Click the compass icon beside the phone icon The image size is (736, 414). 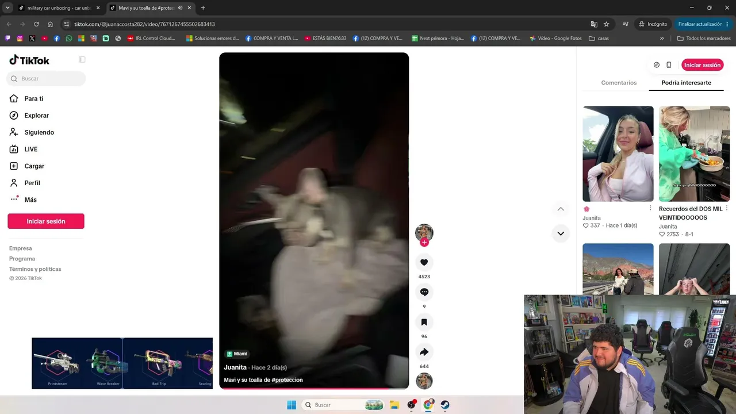pos(657,65)
